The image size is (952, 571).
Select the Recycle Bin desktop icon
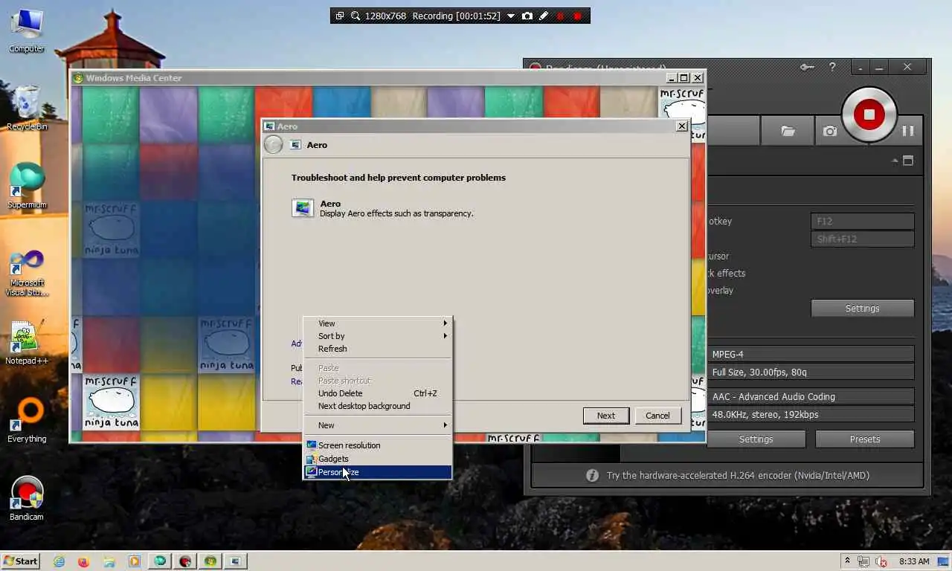point(27,109)
